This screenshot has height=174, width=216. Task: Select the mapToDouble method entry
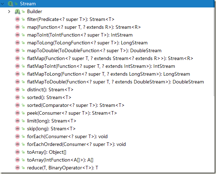pyautogui.click(x=94, y=51)
